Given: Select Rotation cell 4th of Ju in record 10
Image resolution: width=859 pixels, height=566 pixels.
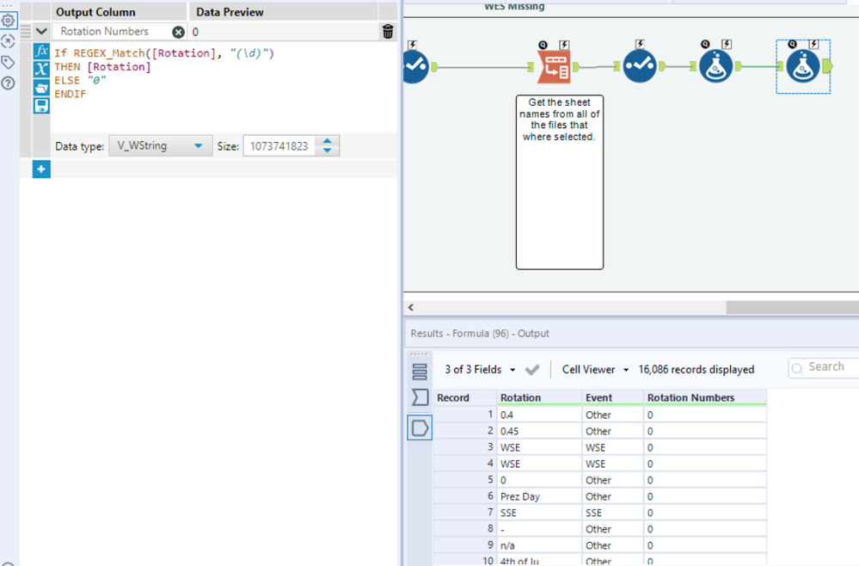Looking at the screenshot, I should click(x=540, y=561).
